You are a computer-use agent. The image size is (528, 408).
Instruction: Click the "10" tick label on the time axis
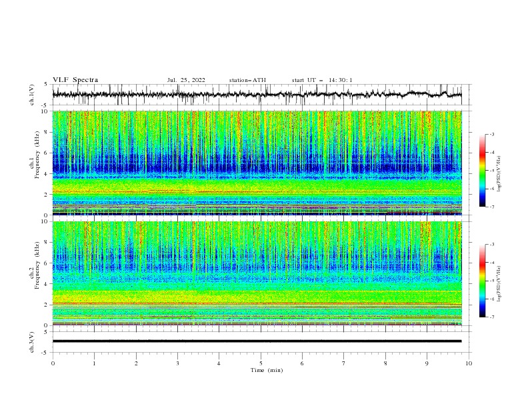469,363
